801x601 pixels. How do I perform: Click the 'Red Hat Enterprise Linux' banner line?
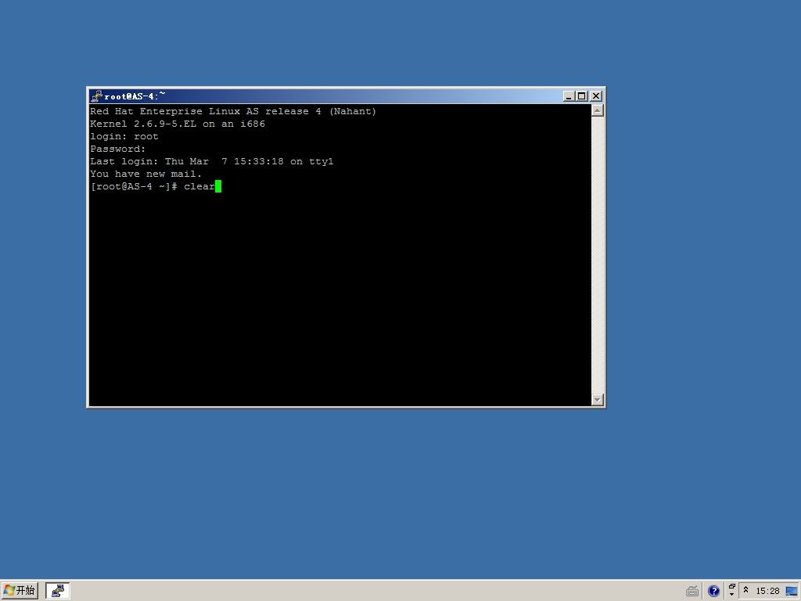click(x=233, y=111)
